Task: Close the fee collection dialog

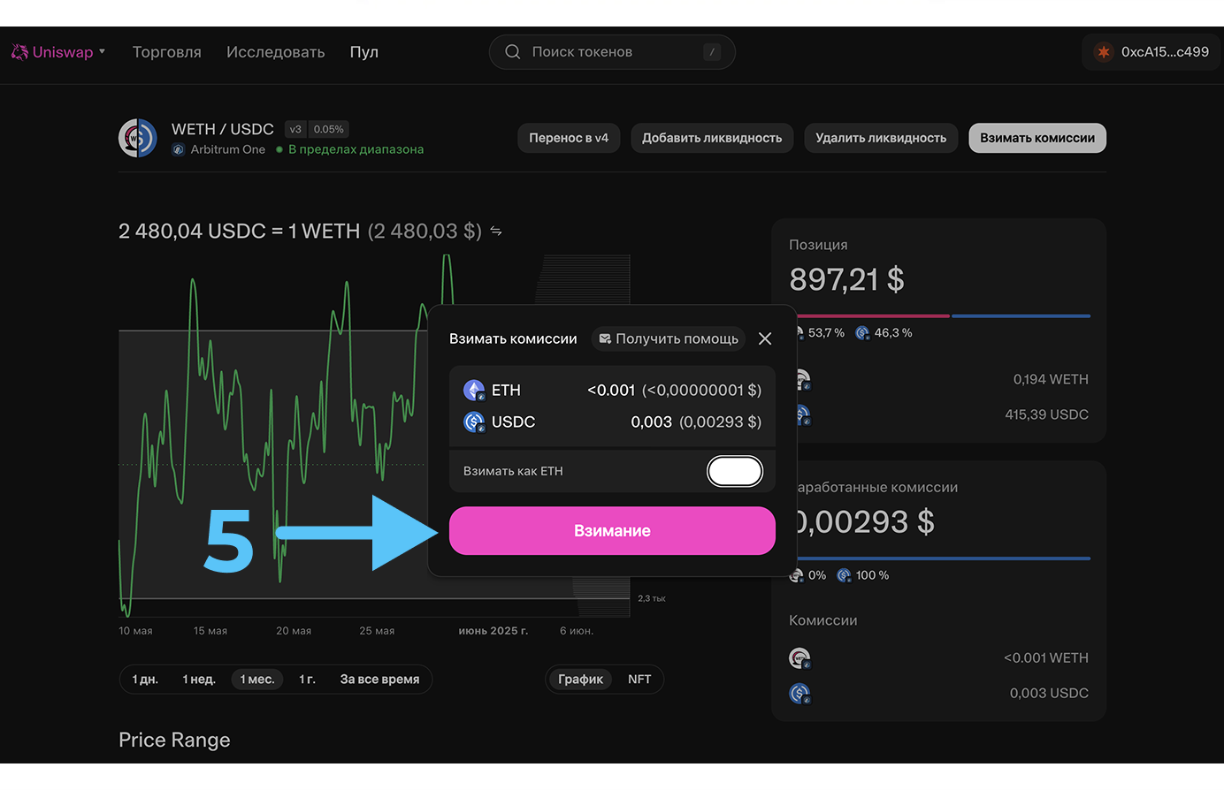Action: coord(765,338)
